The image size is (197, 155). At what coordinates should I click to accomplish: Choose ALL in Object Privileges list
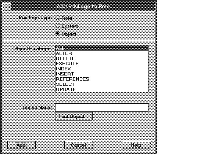pos(102,48)
